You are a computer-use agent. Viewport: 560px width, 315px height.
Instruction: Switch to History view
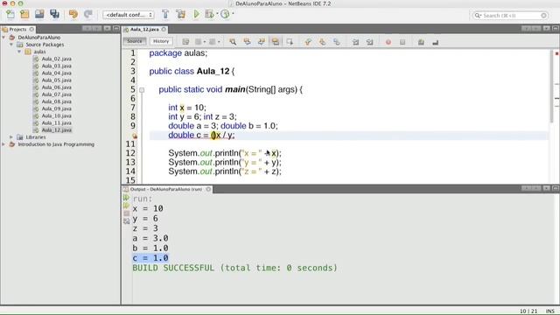click(161, 41)
